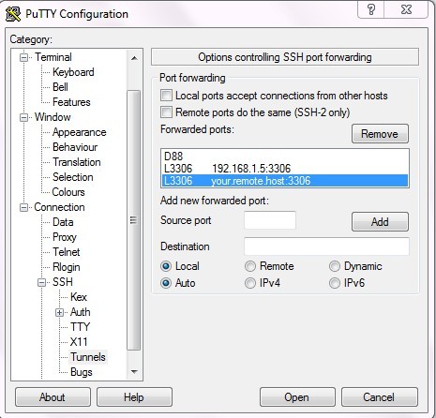Select the IPv4 radio button
This screenshot has height=418, width=436.
click(250, 283)
